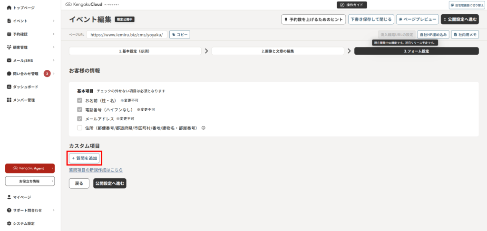Viewport: 487px width, 231px height.
Task: Click the info icon next to 住所 field
Action: pos(204,127)
